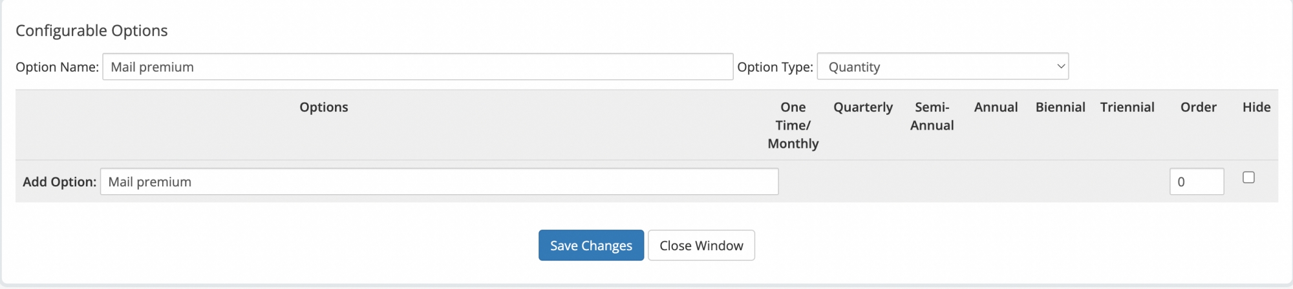Click the Add Option text field
This screenshot has height=289, width=1293.
[x=439, y=182]
